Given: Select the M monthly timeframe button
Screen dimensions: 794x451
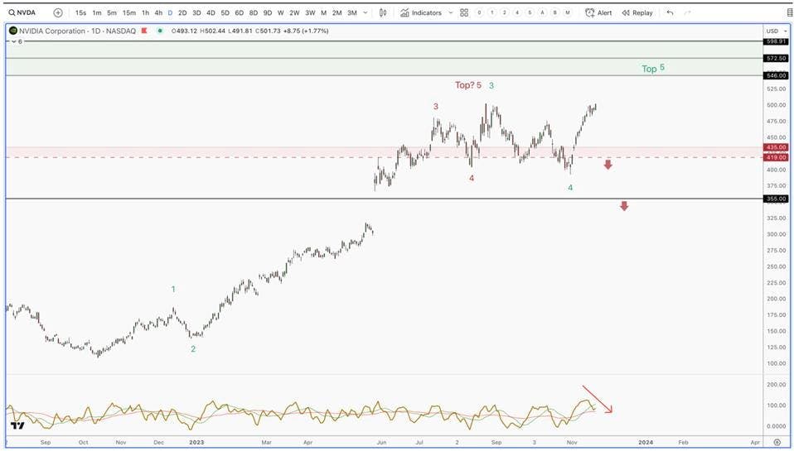Looking at the screenshot, I should tap(323, 12).
